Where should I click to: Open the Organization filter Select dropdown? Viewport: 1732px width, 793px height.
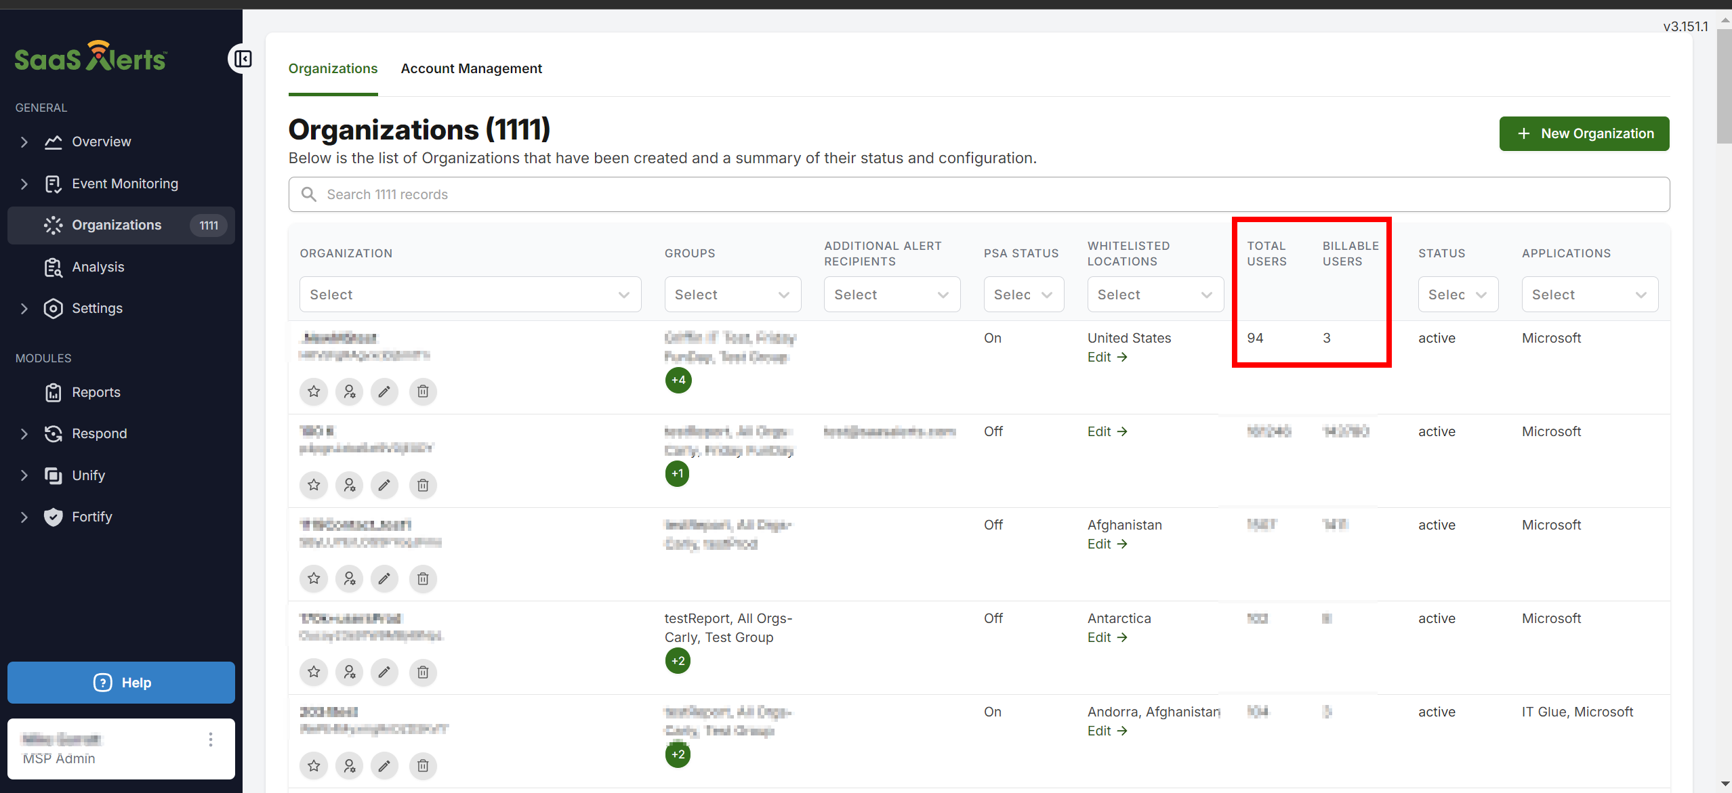pos(470,295)
